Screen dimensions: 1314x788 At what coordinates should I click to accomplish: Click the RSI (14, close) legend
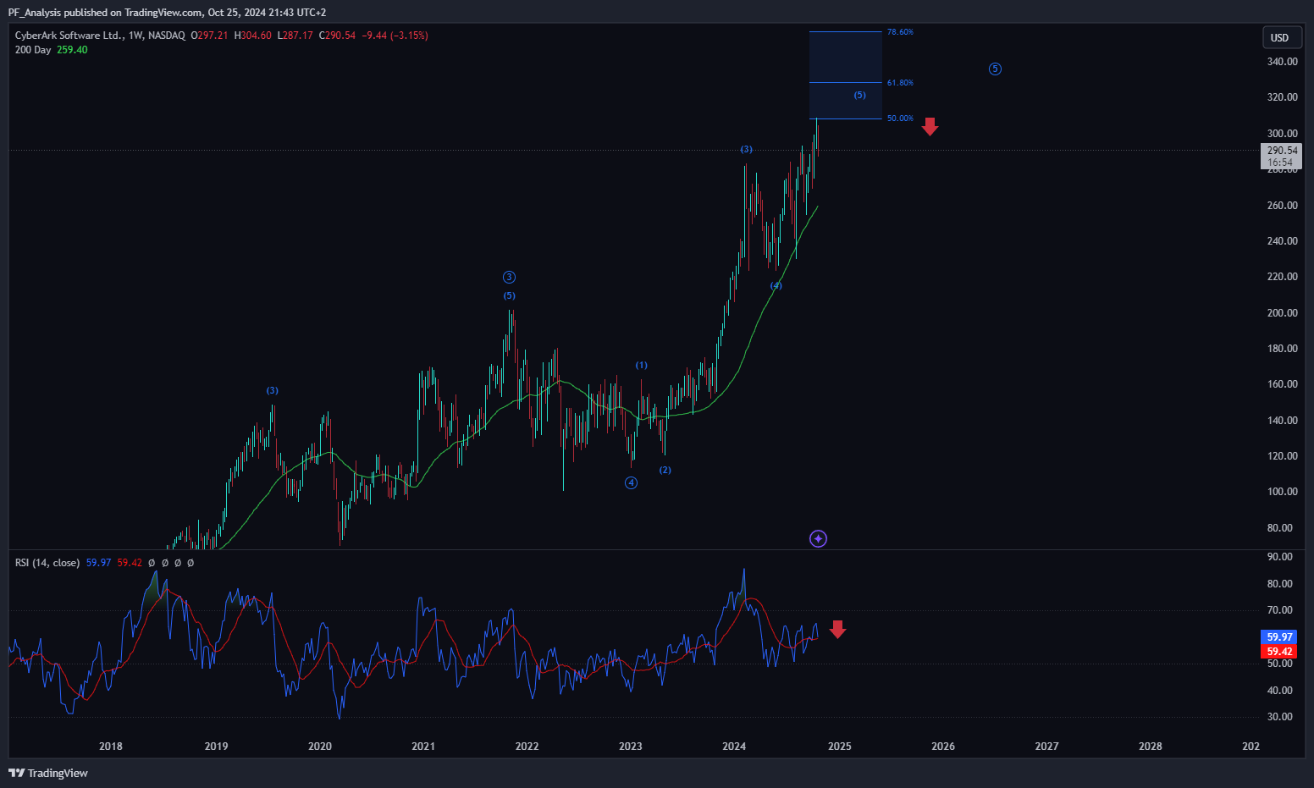pos(47,562)
